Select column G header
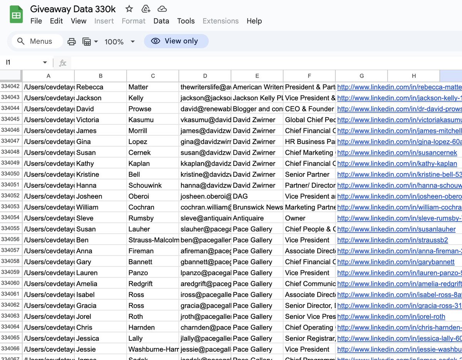462x360 pixels. point(362,76)
